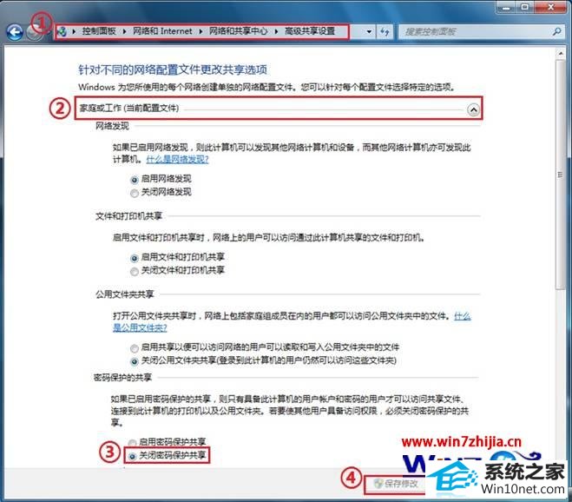Viewport: 572px width, 502px height.
Task: Select 关闭公用文件夹共享 radio option
Action: [x=134, y=360]
